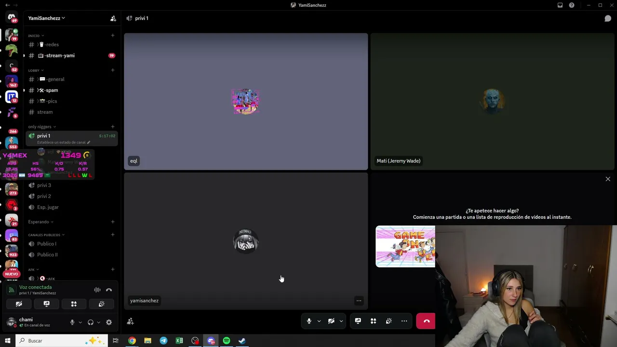Screen dimensions: 617x347
Task: Dismiss the activity suggestion panel
Action: (x=608, y=179)
